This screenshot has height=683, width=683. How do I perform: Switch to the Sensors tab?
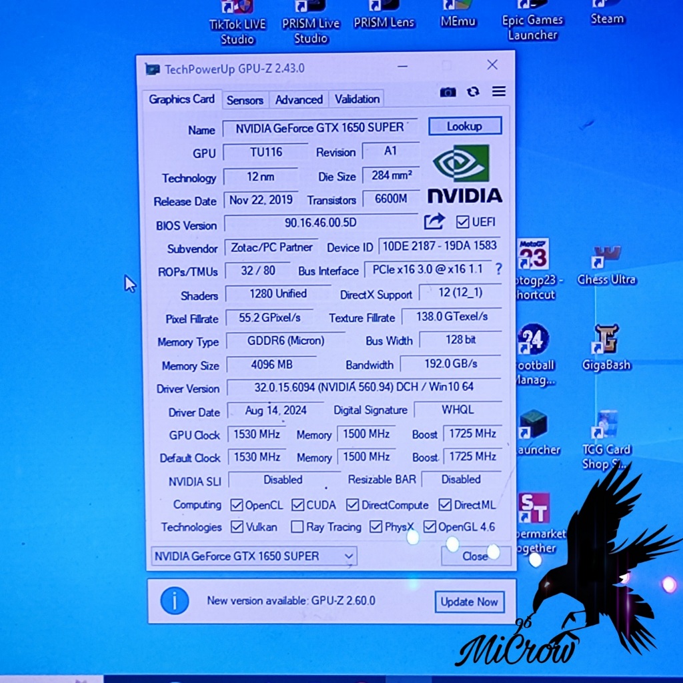tap(245, 100)
